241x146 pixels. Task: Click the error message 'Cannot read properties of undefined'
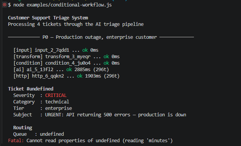coord(73,141)
